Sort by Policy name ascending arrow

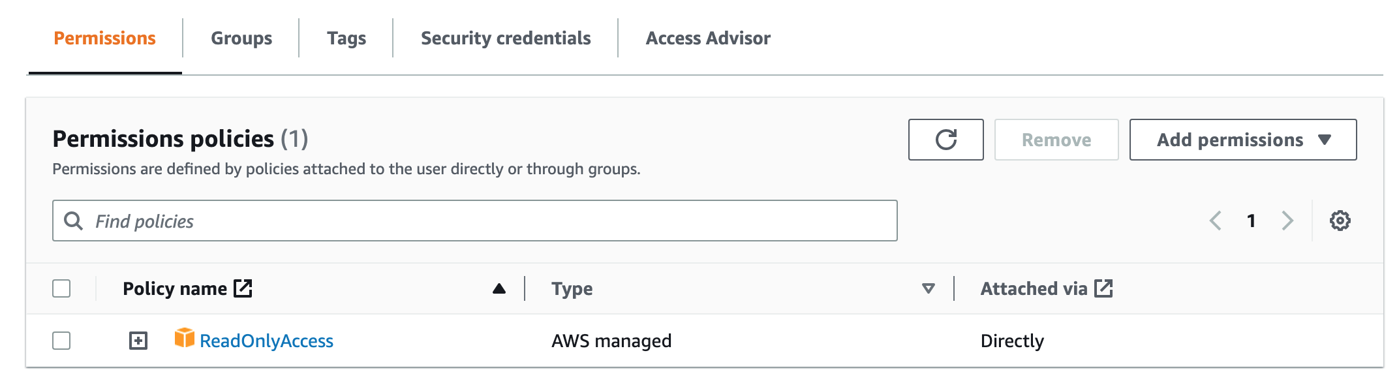499,288
